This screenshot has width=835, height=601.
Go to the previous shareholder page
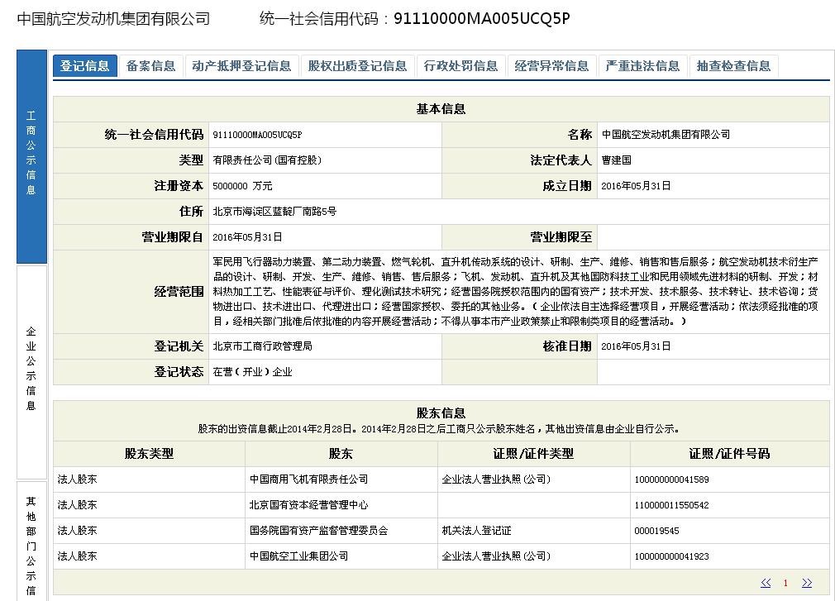[766, 583]
